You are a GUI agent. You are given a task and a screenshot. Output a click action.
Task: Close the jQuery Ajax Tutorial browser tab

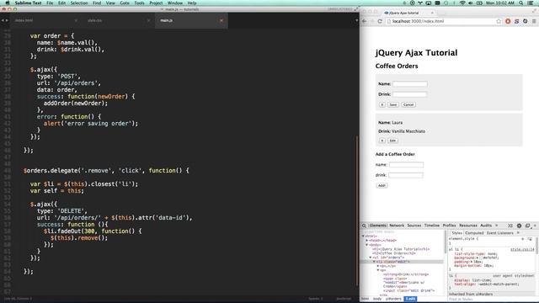[x=432, y=13]
